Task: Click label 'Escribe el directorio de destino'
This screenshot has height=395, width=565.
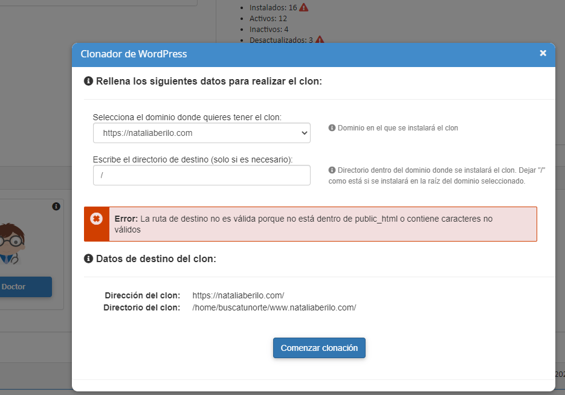Action: 193,159
